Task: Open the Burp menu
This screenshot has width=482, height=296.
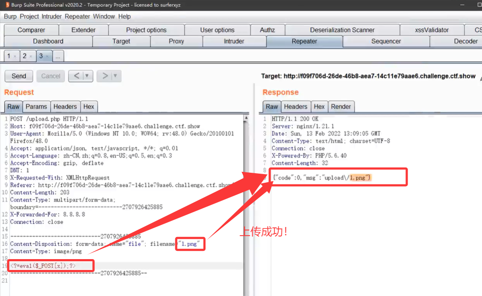Action: [x=10, y=16]
